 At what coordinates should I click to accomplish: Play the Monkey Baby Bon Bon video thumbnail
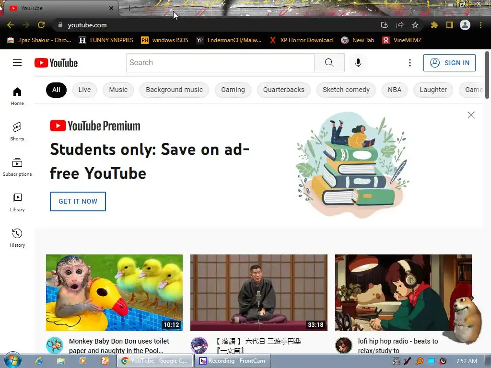coord(114,293)
